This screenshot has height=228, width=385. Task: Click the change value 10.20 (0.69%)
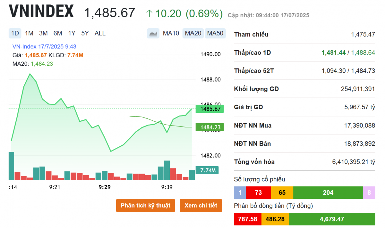pos(184,13)
